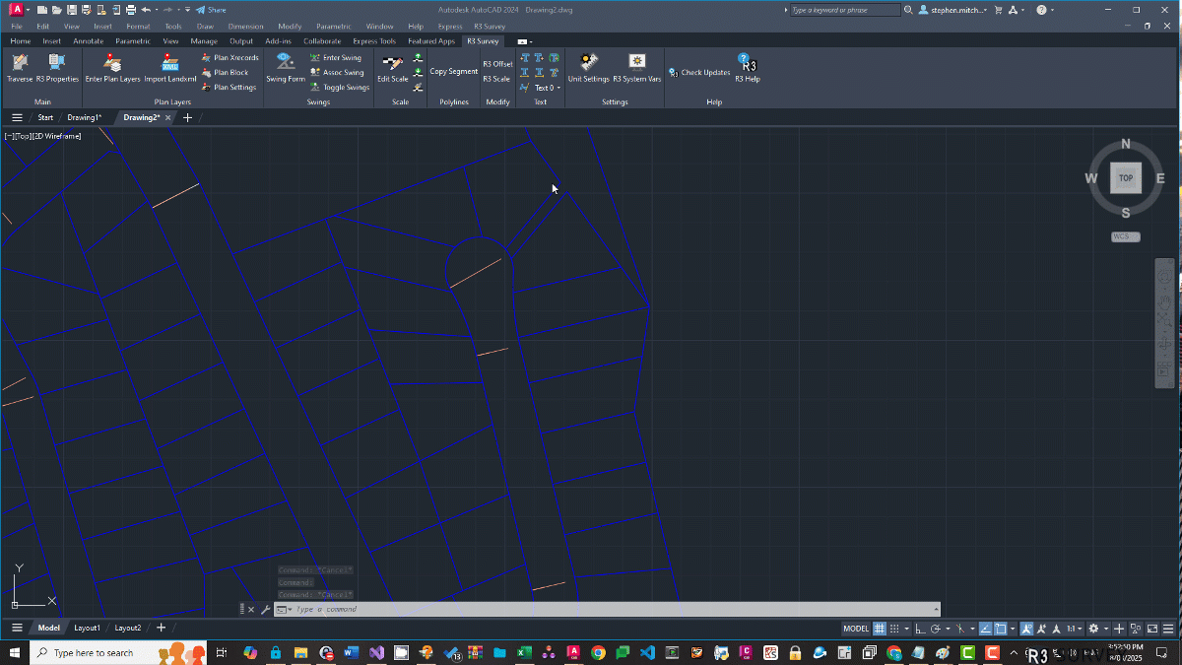Toggle clean screen in status bar
The width and height of the screenshot is (1182, 665).
click(1152, 629)
